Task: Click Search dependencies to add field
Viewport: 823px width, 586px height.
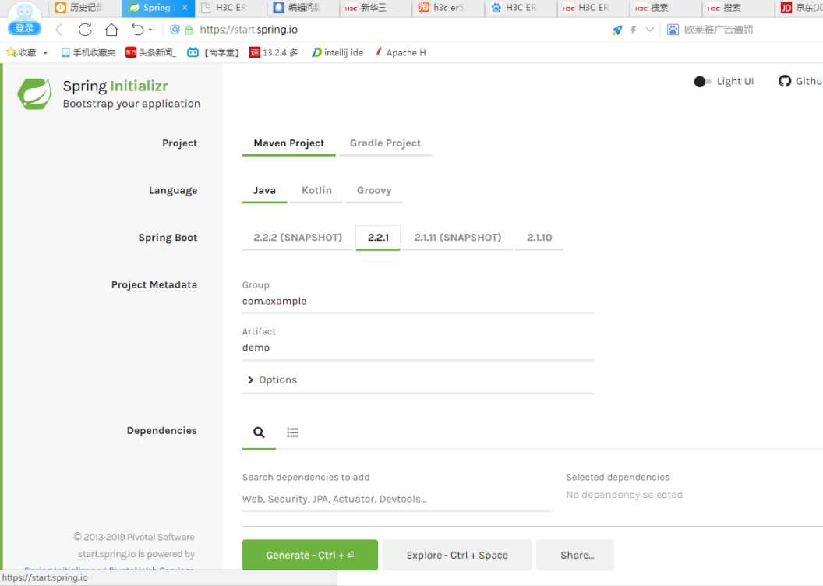Action: (397, 499)
